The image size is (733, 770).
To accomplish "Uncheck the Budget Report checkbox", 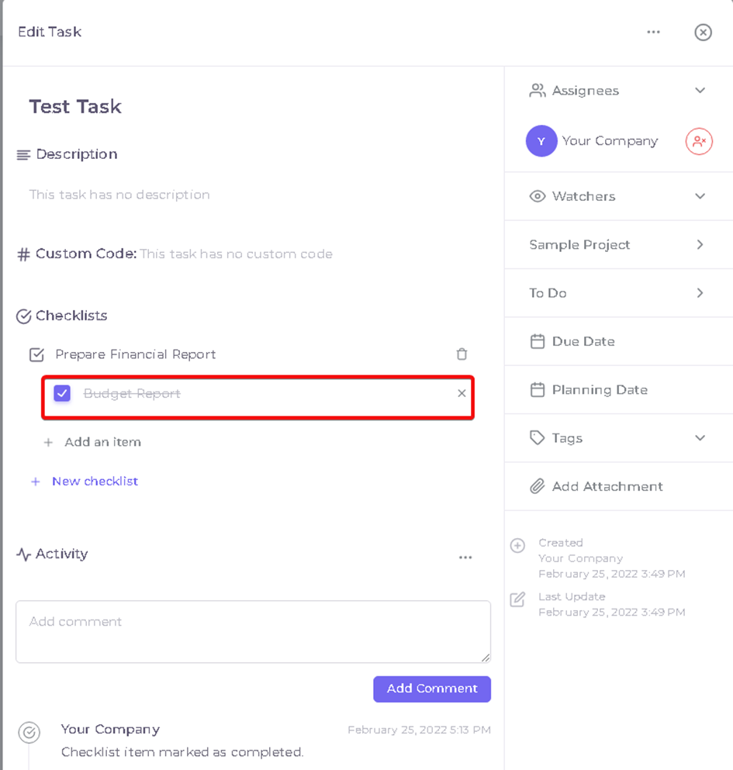I will 62,393.
